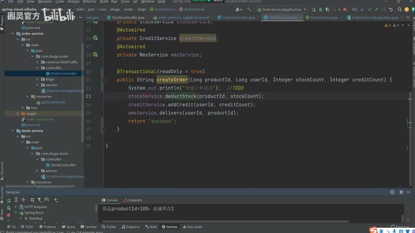Open the StockController.java editor tab
Image resolution: width=415 pixels, height=233 pixels.
[128, 17]
